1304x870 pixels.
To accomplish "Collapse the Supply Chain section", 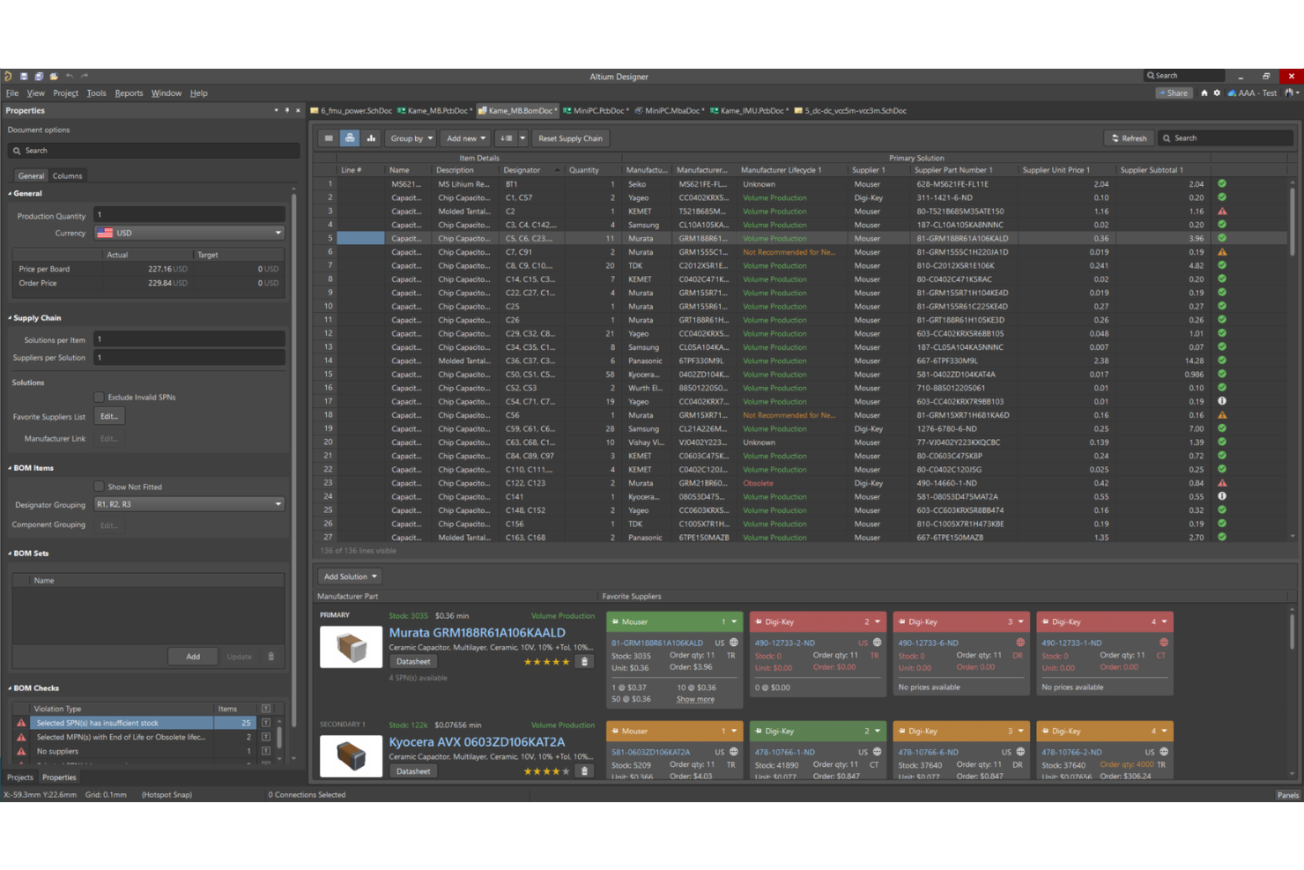I will pyautogui.click(x=10, y=318).
